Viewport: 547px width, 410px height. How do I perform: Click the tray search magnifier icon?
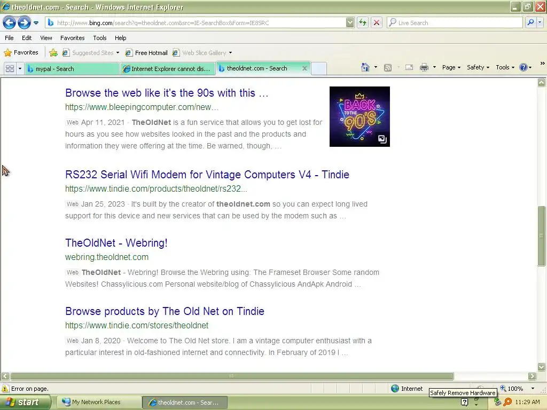[508, 402]
